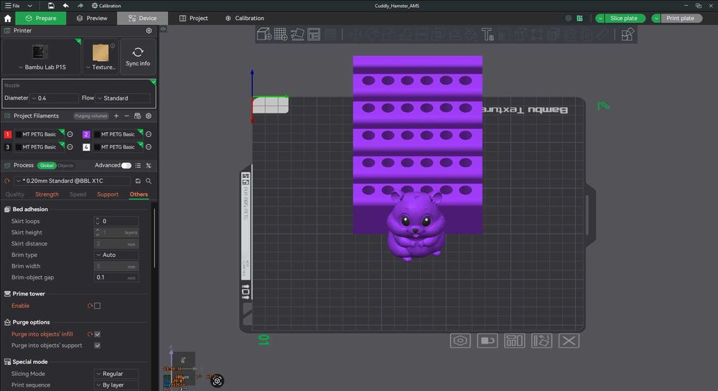Click the process settings list icon
This screenshot has height=391, width=718.
coord(138,166)
